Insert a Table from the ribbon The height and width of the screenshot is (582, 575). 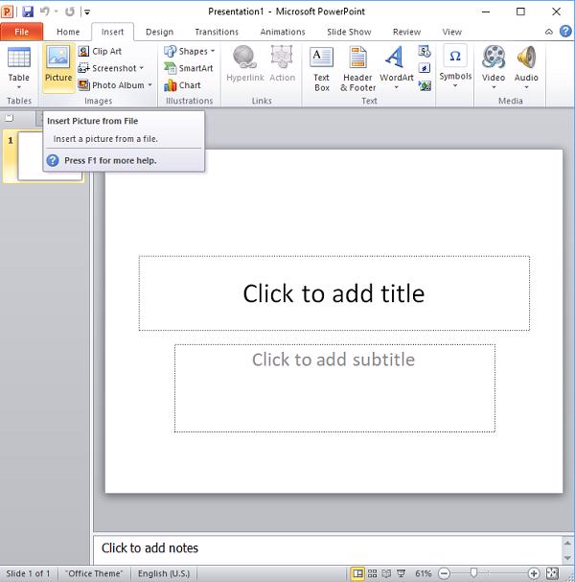(18, 67)
